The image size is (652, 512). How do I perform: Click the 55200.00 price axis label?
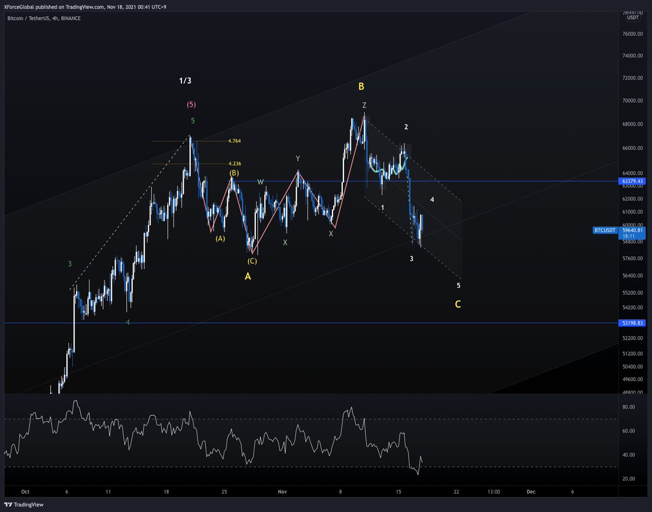[x=632, y=293]
